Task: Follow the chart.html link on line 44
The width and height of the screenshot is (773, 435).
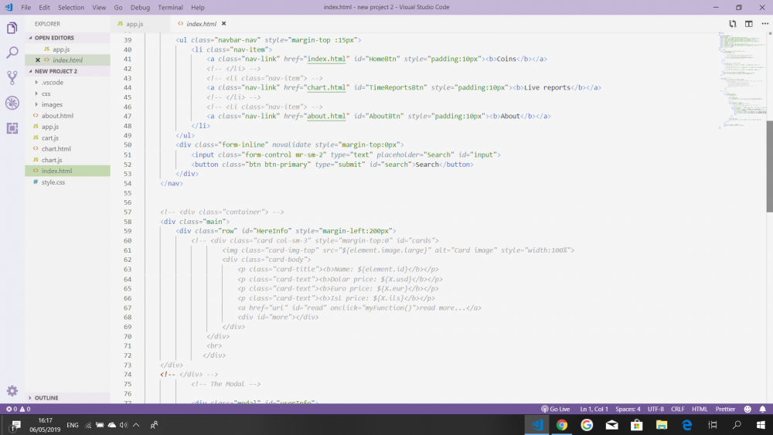Action: 326,87
